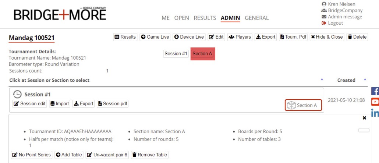The height and width of the screenshot is (163, 379).
Task: Select the red Section A tab
Action: (x=202, y=54)
